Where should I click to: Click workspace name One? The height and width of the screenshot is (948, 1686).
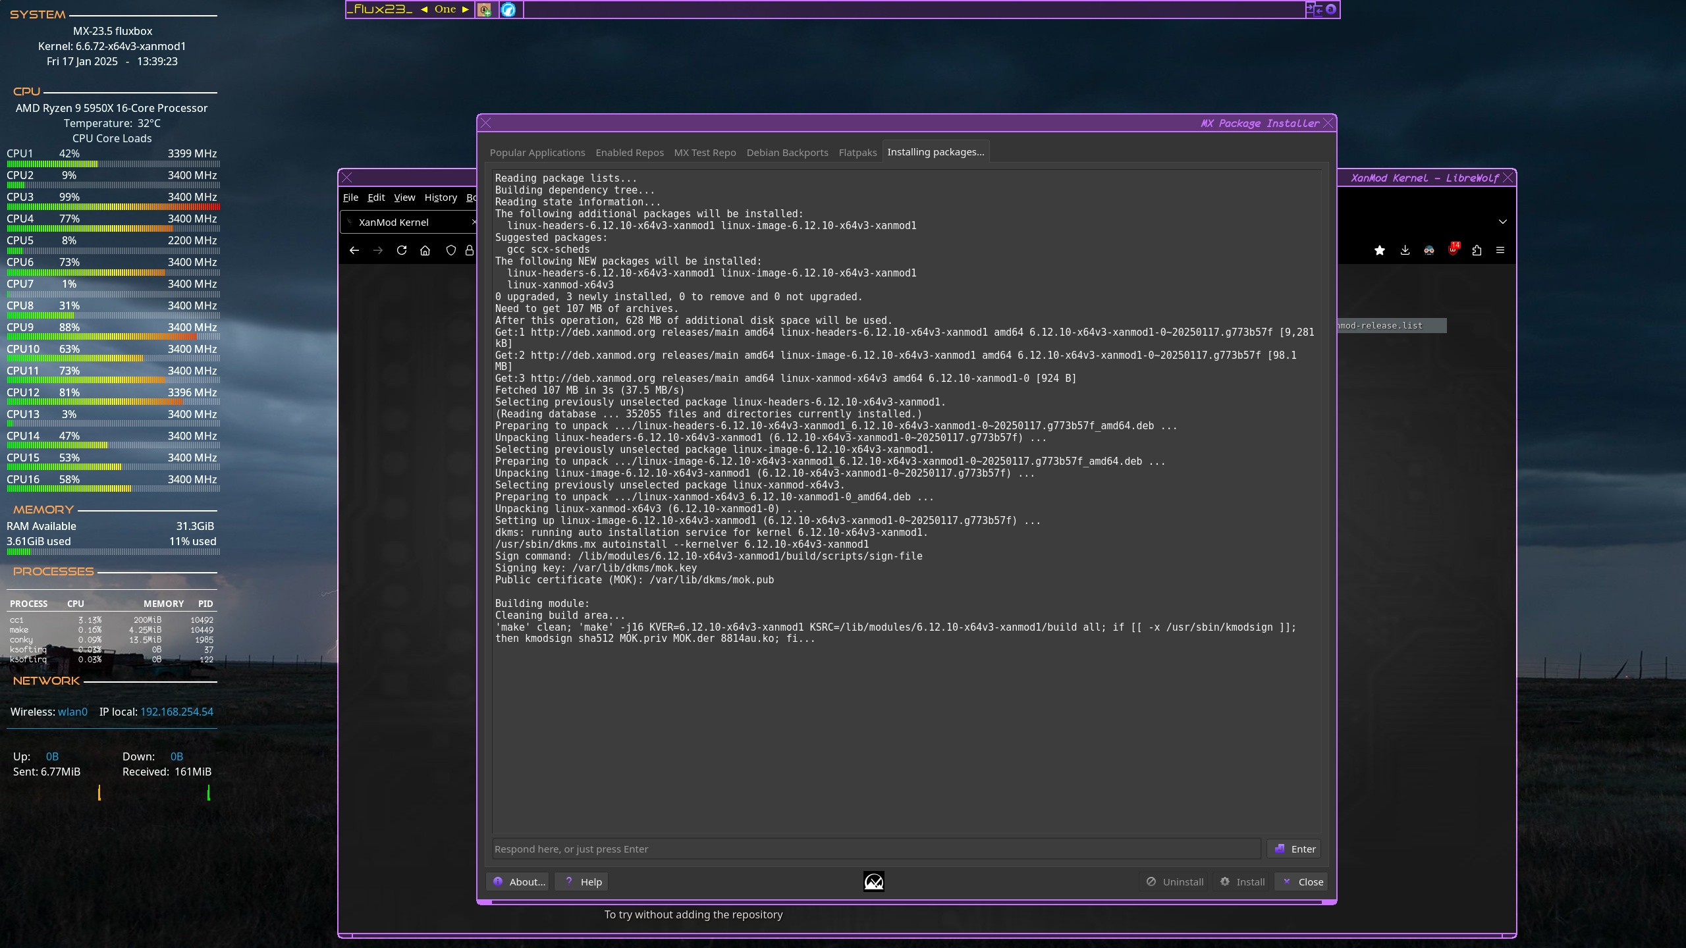pyautogui.click(x=445, y=9)
